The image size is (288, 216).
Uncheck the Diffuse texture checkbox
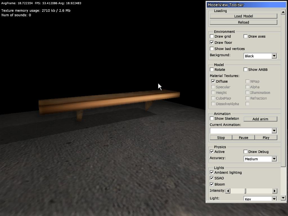[x=213, y=81]
